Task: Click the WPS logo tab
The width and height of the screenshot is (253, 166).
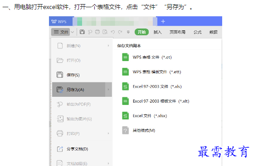Action: point(61,21)
